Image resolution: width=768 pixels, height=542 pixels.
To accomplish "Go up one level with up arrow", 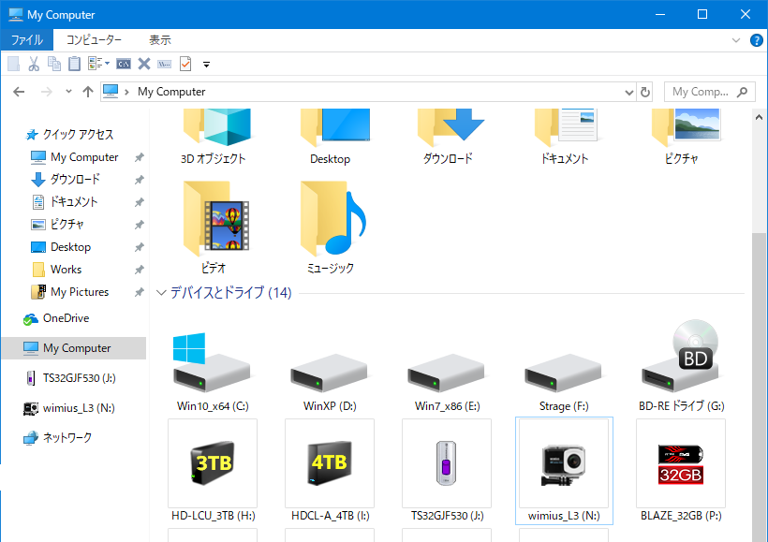I will coord(88,92).
